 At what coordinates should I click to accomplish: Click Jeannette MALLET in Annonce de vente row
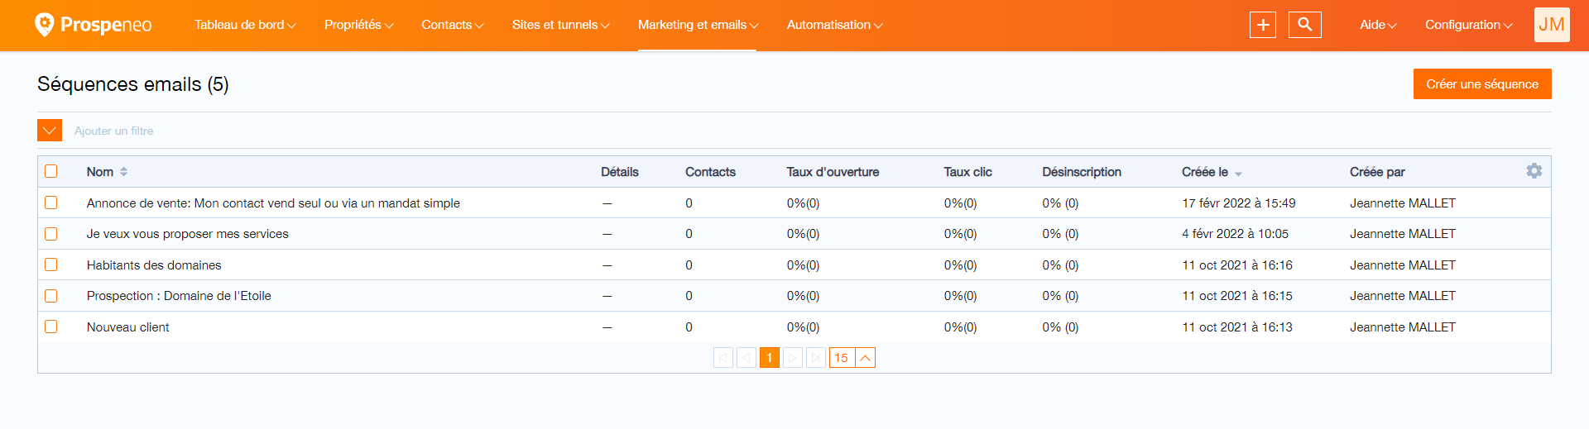pyautogui.click(x=1403, y=203)
